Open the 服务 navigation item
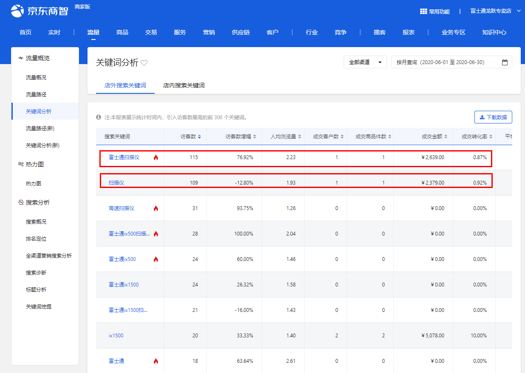This screenshot has width=525, height=373. tap(180, 32)
